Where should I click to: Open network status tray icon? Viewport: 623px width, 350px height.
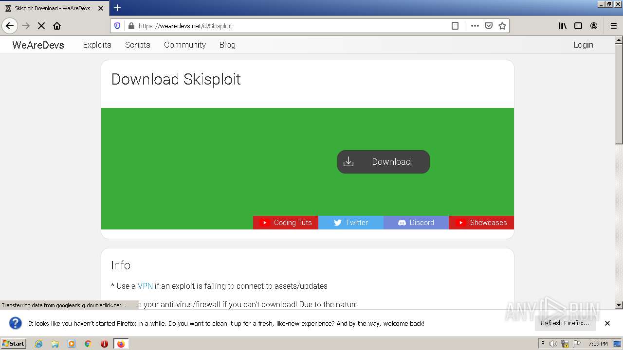(x=565, y=344)
